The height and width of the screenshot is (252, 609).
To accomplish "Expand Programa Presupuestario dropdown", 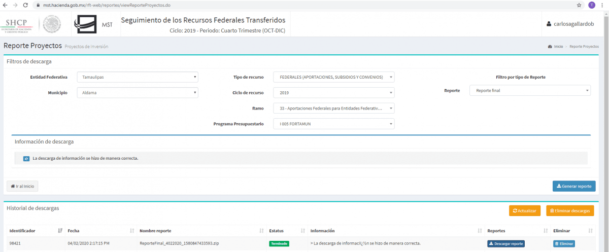I will click(x=333, y=124).
